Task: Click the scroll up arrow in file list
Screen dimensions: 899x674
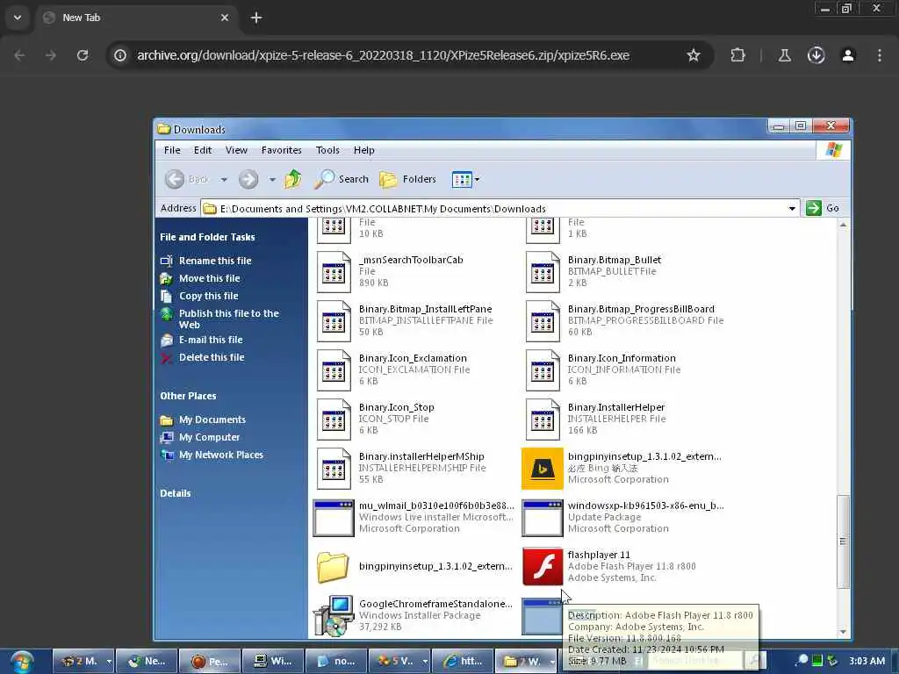Action: (x=843, y=226)
